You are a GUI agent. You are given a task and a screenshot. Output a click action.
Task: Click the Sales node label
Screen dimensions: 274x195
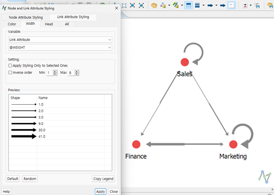click(185, 74)
